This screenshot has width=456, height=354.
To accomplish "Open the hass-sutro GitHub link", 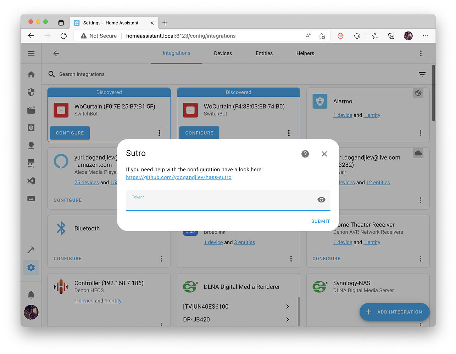I will point(178,177).
